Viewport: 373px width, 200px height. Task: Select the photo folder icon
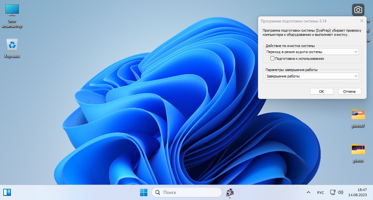[358, 153]
